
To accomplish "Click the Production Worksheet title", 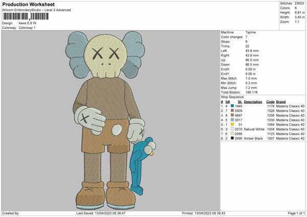I will 29,4.
